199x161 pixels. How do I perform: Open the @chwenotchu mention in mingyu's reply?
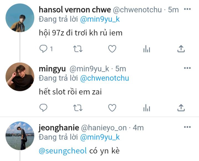point(104,78)
